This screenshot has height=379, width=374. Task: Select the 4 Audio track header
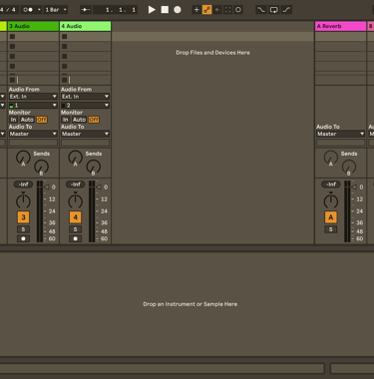tap(86, 26)
